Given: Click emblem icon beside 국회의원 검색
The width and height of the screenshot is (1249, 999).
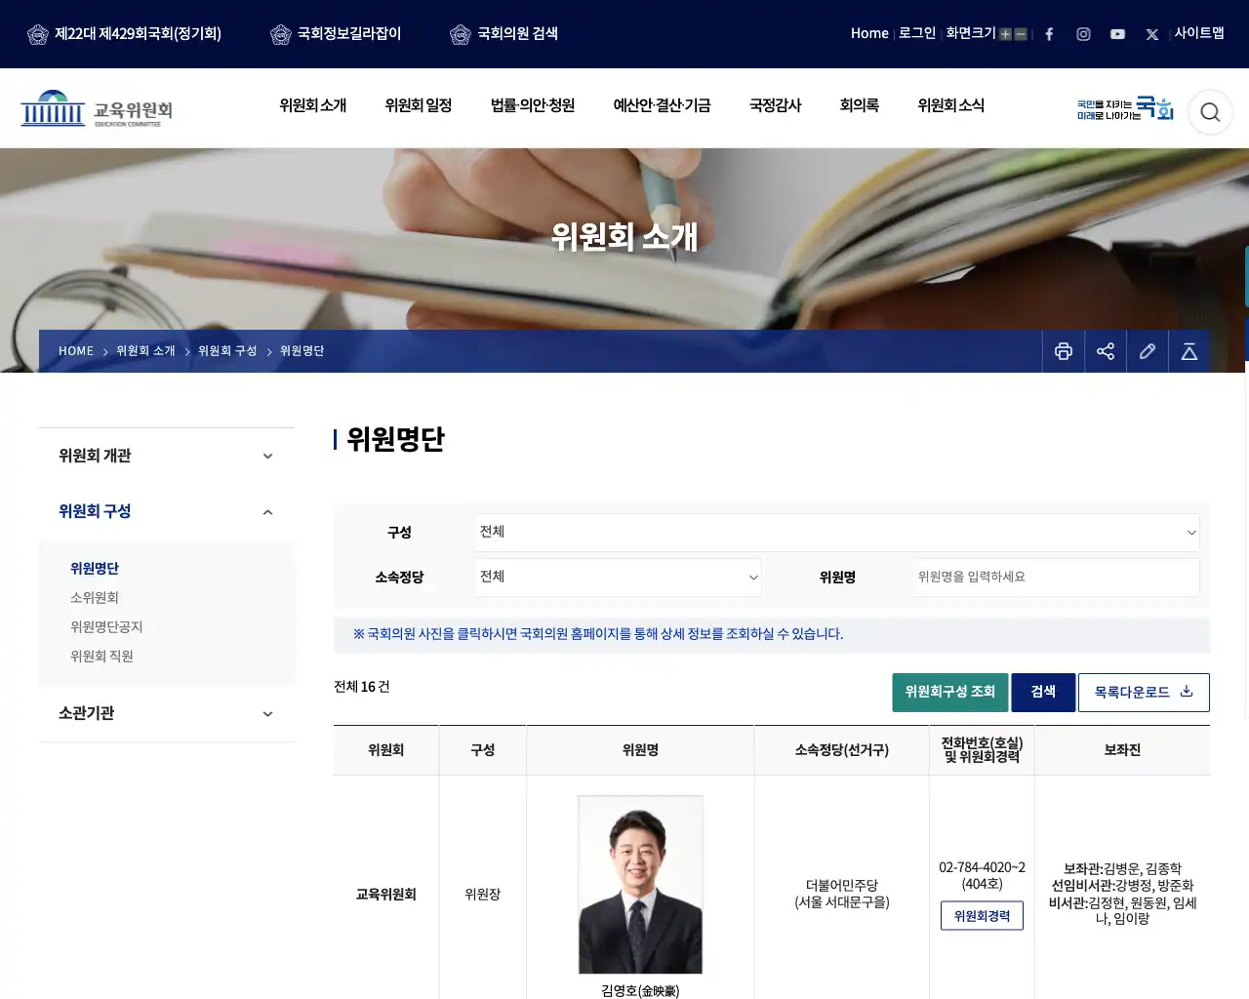Looking at the screenshot, I should 461,34.
